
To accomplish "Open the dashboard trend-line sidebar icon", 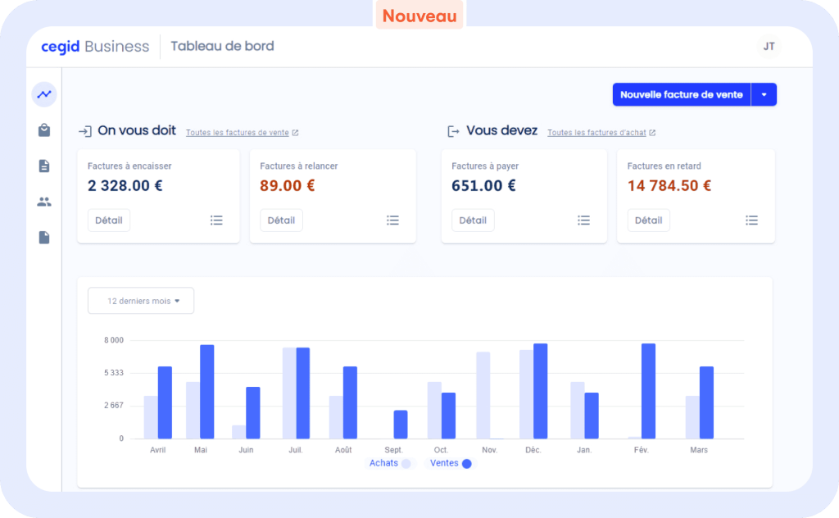I will point(44,94).
